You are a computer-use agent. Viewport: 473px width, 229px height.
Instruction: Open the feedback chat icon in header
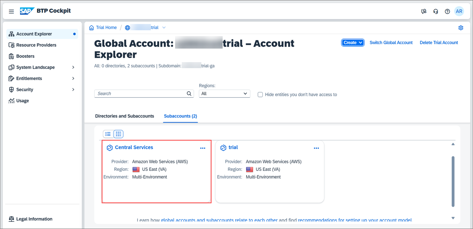(x=424, y=11)
